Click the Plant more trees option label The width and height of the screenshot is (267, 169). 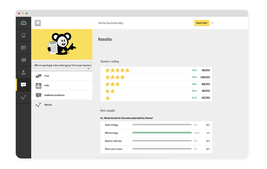pyautogui.click(x=113, y=149)
